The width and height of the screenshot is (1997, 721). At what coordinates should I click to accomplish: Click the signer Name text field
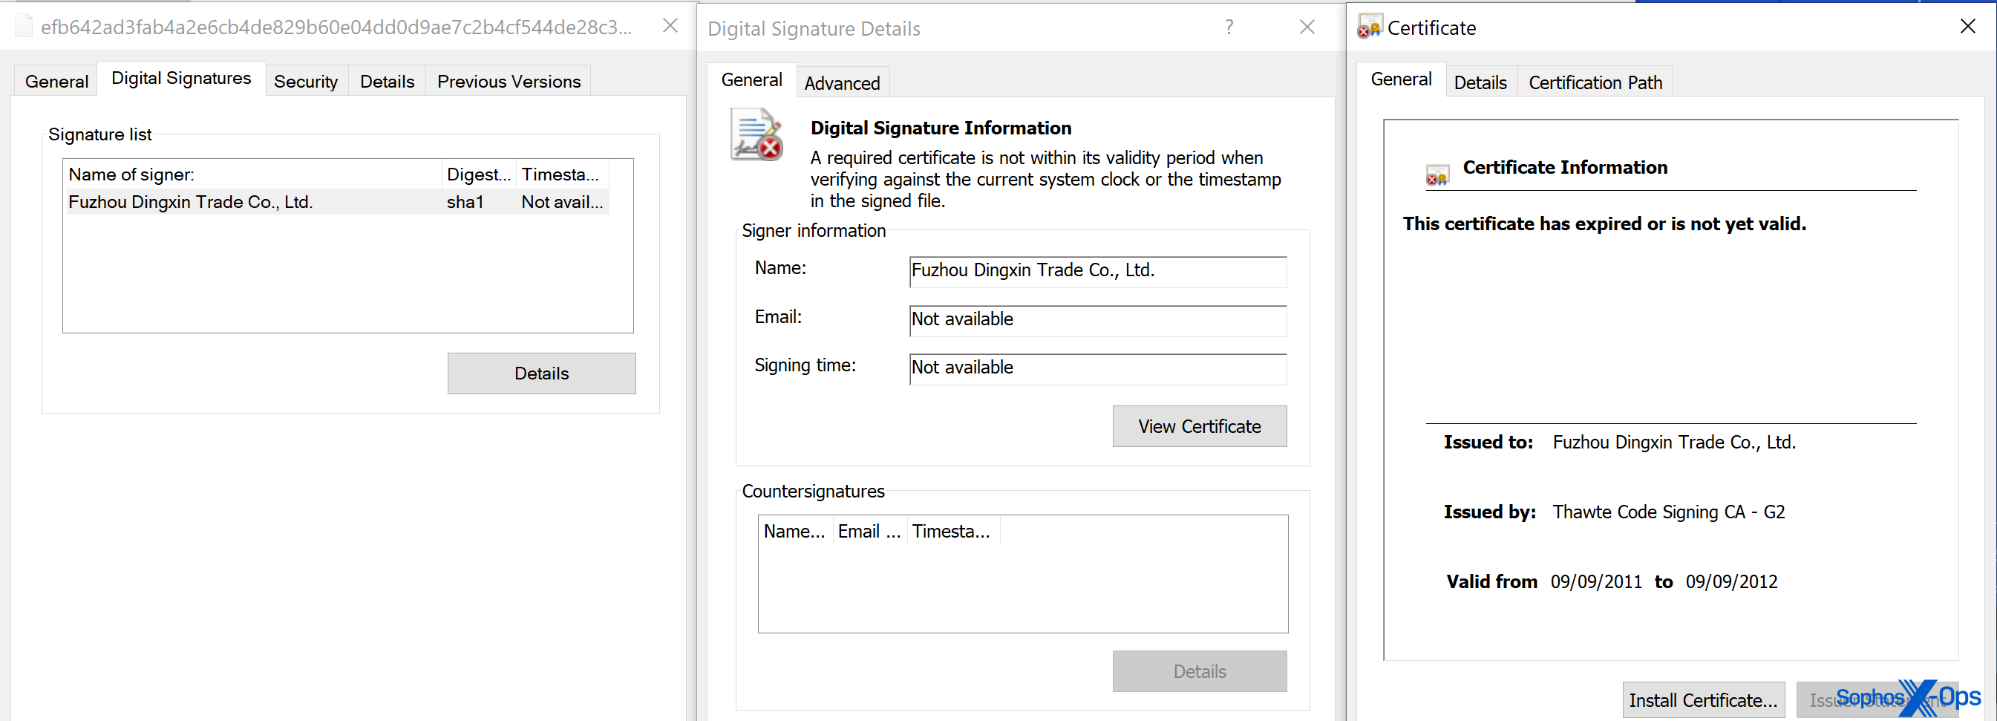(x=1097, y=270)
